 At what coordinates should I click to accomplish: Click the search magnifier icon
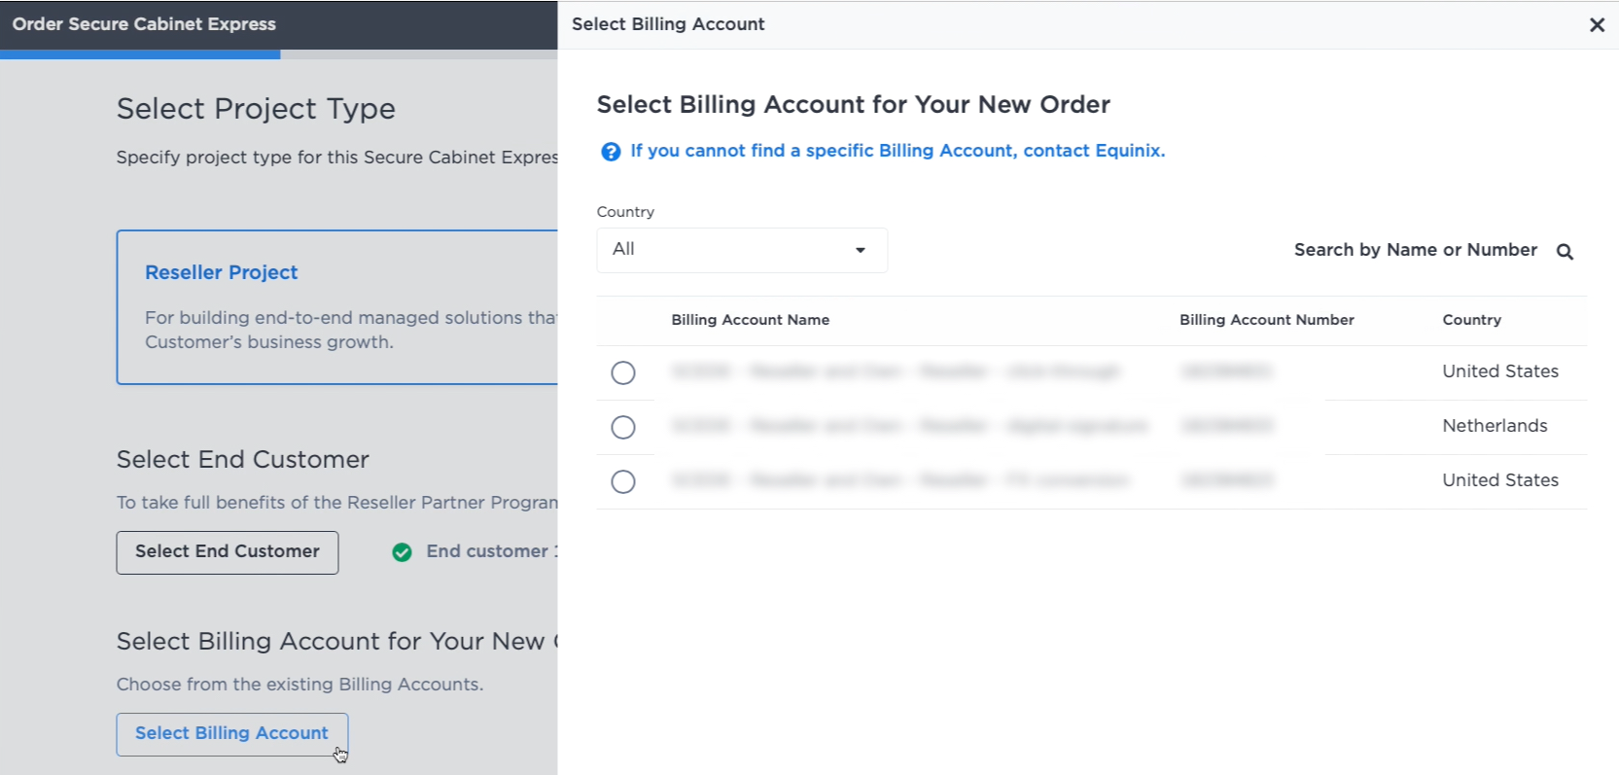(1565, 252)
